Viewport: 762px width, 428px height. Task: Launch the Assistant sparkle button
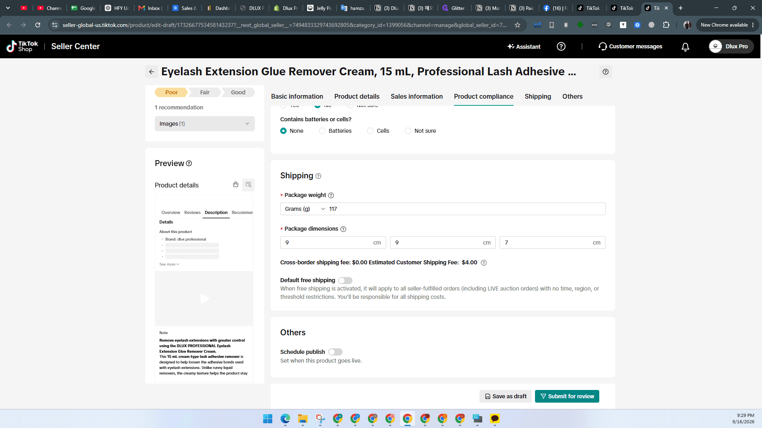point(524,46)
